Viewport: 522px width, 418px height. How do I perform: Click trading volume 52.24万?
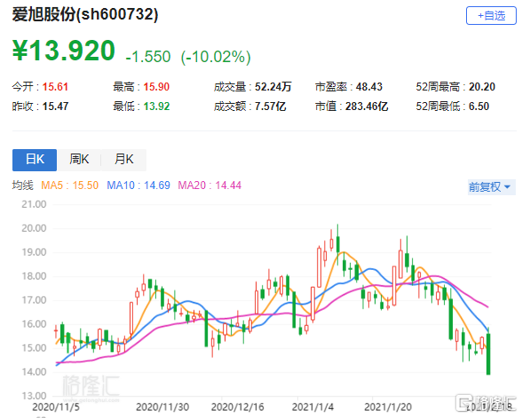coord(273,87)
